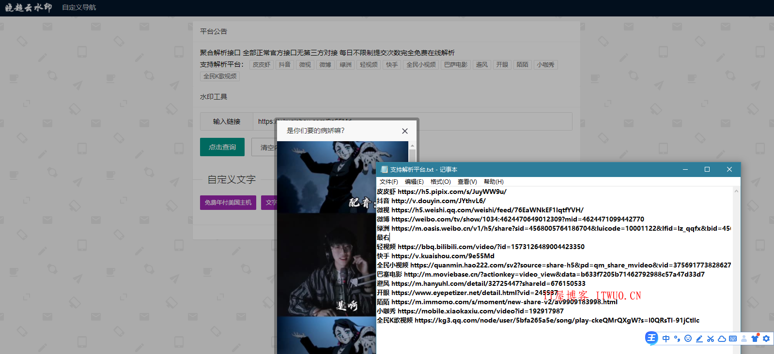Open the emoji smiley panel in IME bar

[688, 339]
